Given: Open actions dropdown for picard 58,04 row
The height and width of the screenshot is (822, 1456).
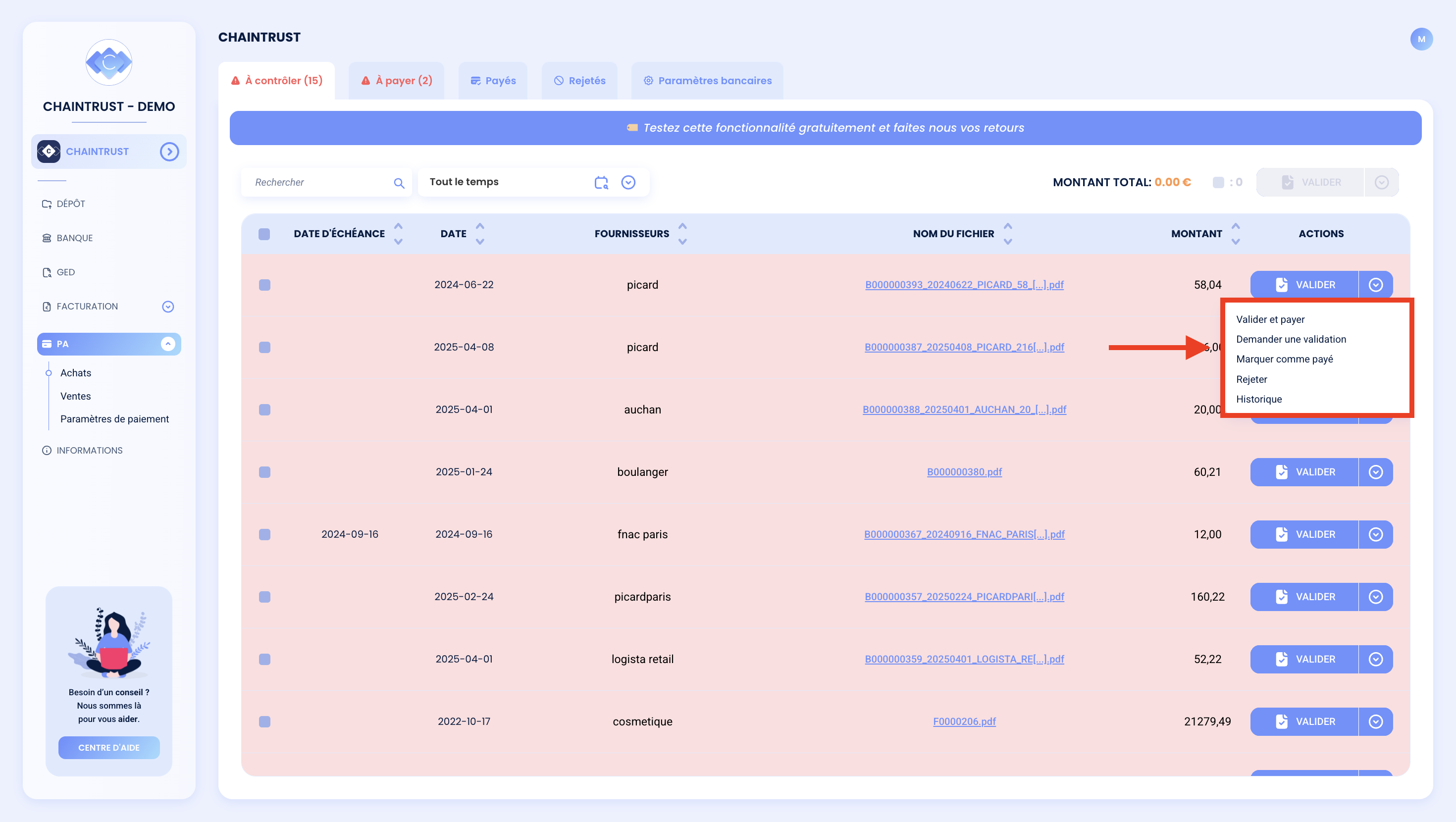Looking at the screenshot, I should coord(1375,285).
